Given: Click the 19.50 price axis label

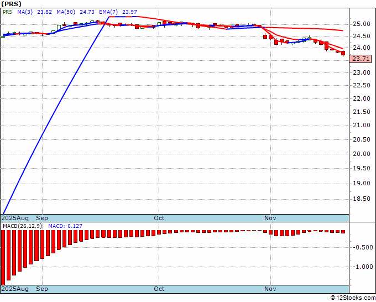Looking at the screenshot, I should (362, 169).
